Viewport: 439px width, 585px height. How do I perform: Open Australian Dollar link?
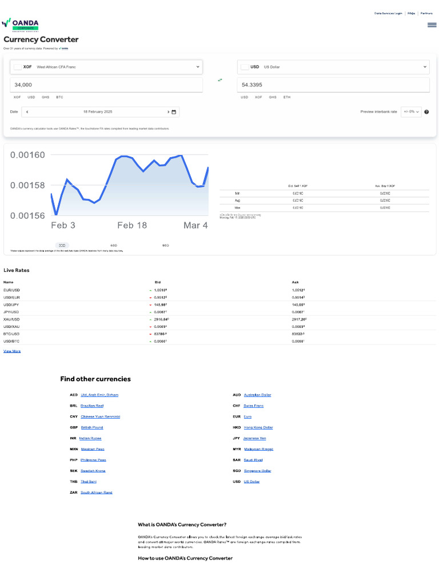(x=257, y=395)
